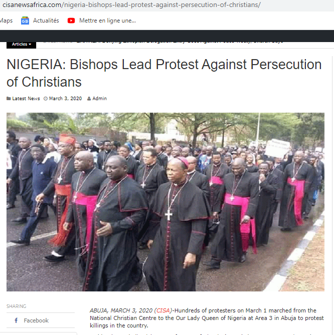Open the Maps bookmark

(x=6, y=21)
